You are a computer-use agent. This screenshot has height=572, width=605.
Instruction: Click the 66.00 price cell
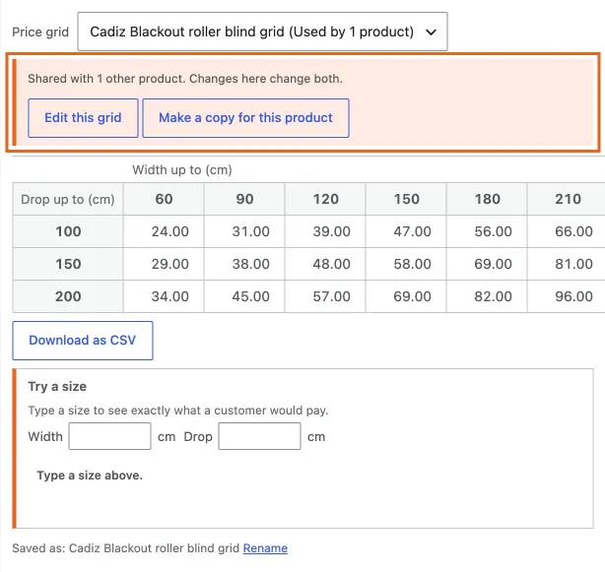coord(567,231)
